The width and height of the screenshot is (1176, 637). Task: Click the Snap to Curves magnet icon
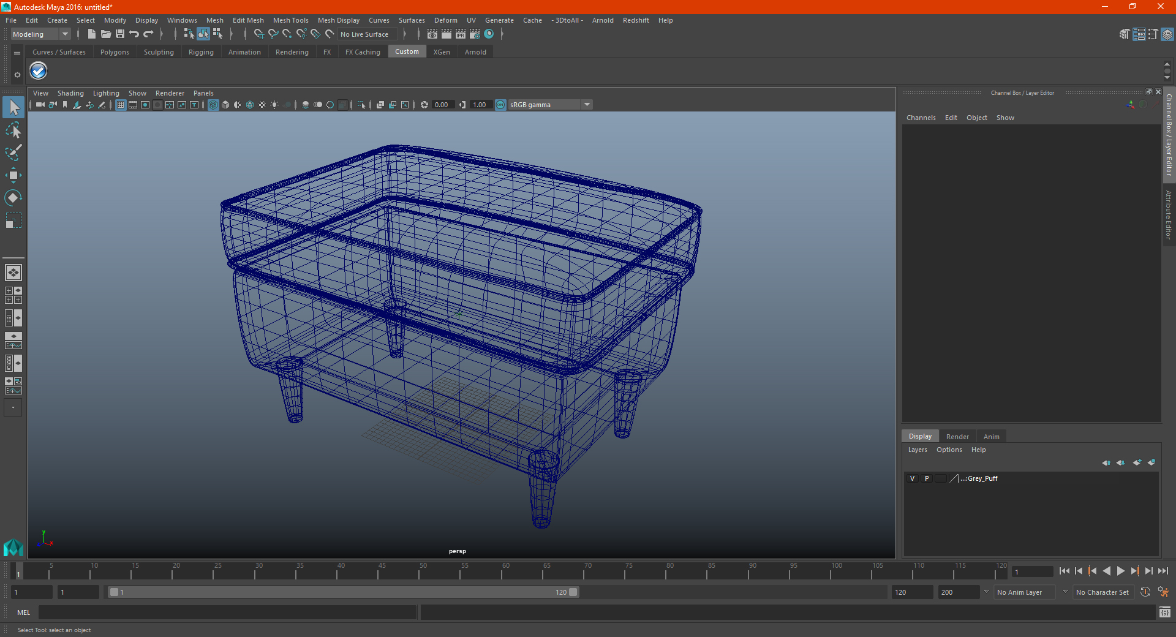point(273,34)
